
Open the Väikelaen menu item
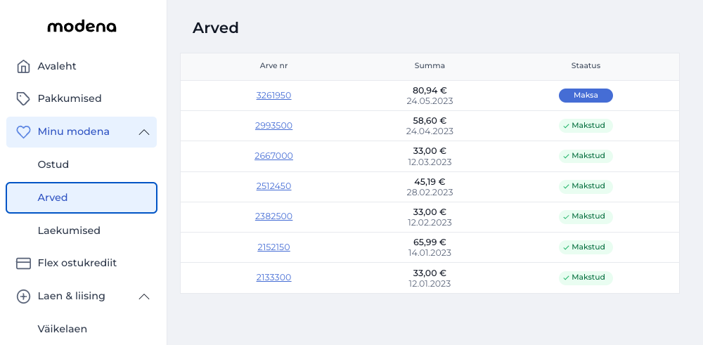[63, 329]
